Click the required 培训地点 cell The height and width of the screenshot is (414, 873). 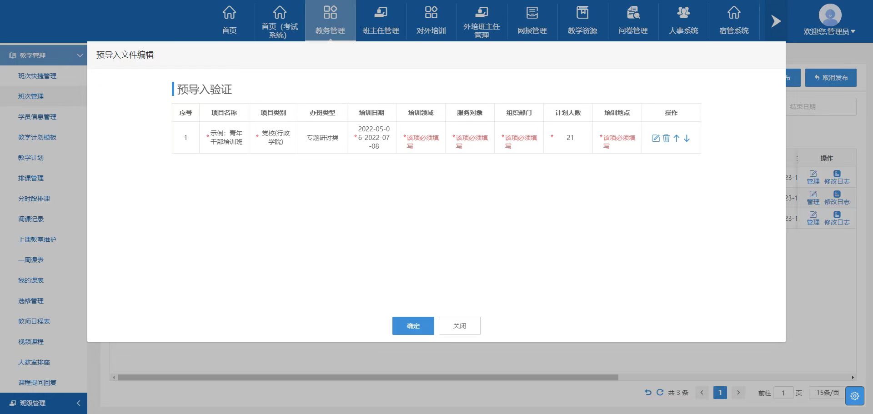[x=617, y=137]
